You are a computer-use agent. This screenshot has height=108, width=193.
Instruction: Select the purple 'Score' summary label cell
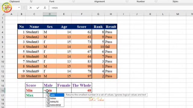[x=34, y=85]
